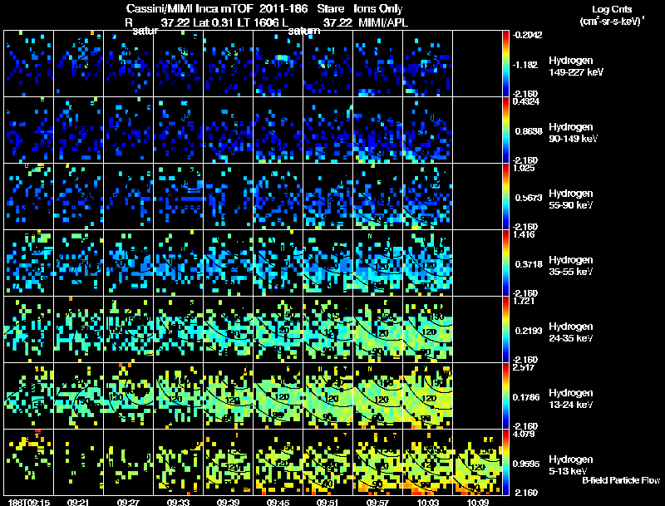Click the 09:51 panel of Hydrogen 5-13 keV

tap(328, 462)
